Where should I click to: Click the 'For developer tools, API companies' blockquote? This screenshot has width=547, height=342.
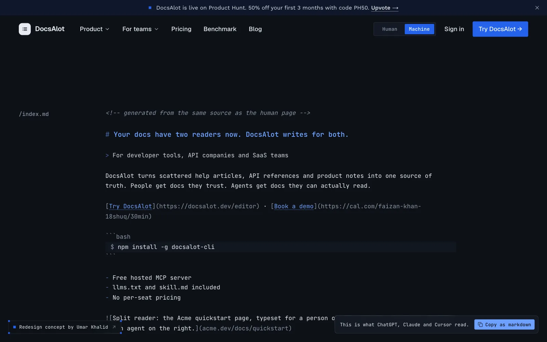click(197, 155)
